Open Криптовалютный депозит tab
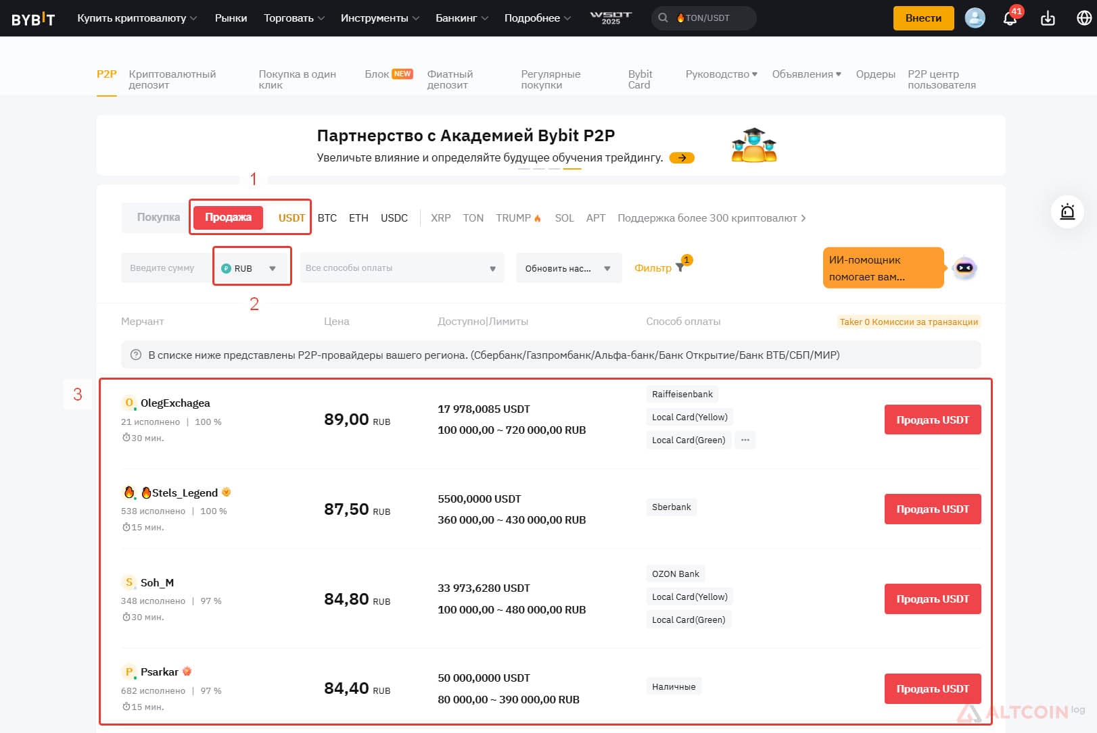 (x=172, y=80)
